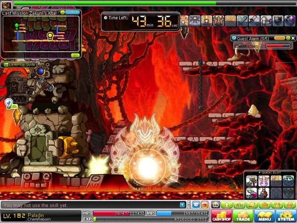Click the grayed winged shield quick slot
Image resolution: width=297 pixels, height=223 pixels.
(x=288, y=193)
